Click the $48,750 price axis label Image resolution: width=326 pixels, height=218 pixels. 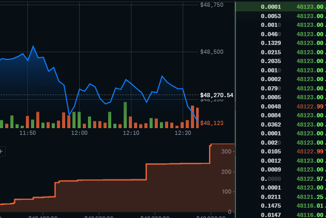[212, 5]
